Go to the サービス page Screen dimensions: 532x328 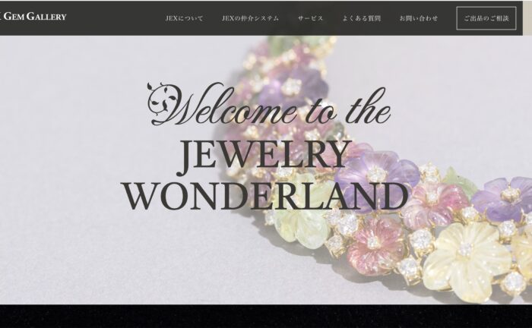coord(310,18)
